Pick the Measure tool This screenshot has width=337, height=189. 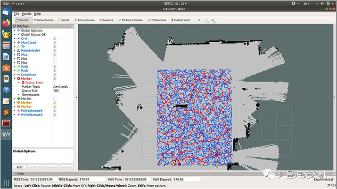[107, 20]
